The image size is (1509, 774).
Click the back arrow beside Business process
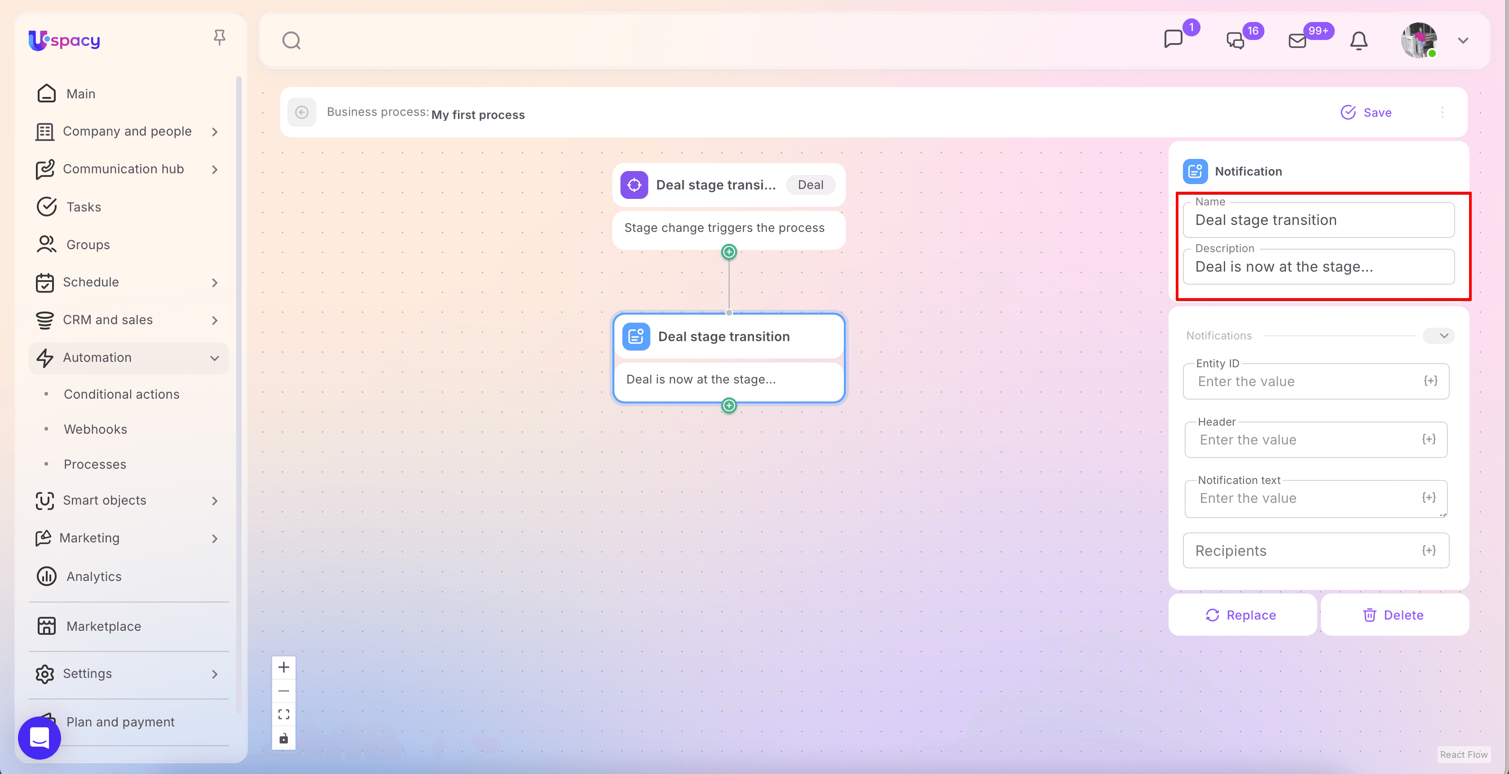(302, 112)
